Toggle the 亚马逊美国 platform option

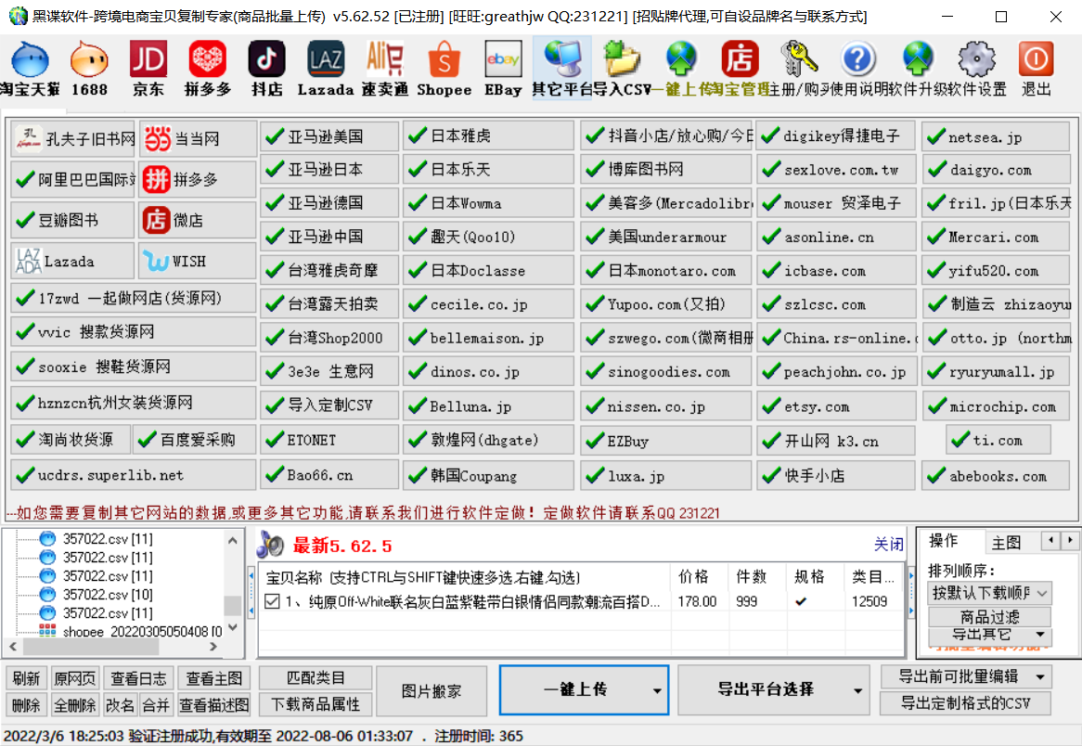tap(329, 136)
